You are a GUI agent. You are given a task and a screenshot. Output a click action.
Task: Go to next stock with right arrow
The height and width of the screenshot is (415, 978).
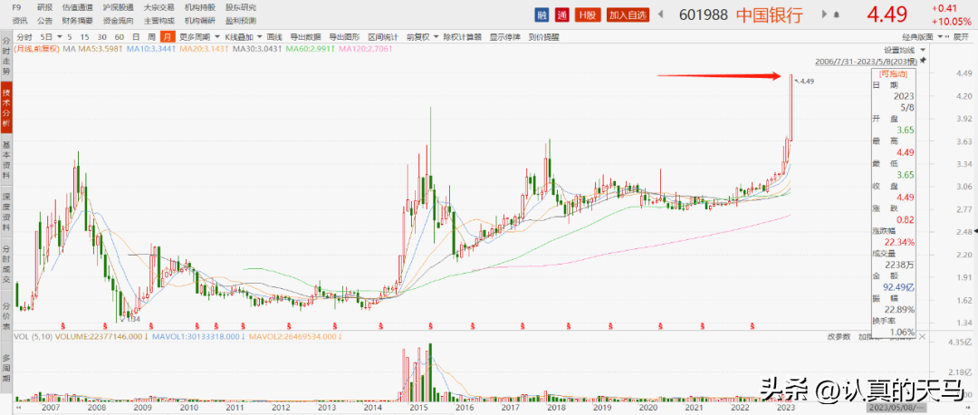825,14
